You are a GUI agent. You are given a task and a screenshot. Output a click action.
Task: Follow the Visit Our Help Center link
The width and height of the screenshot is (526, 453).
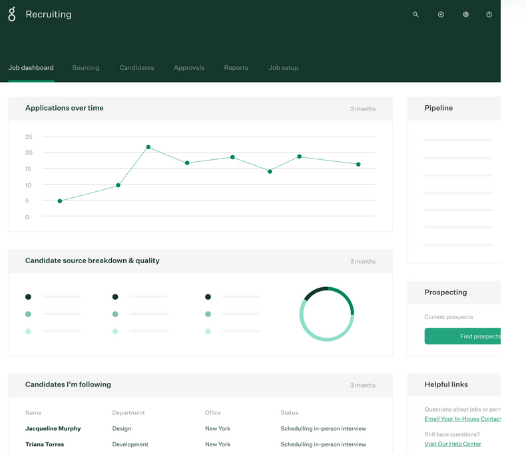click(453, 444)
